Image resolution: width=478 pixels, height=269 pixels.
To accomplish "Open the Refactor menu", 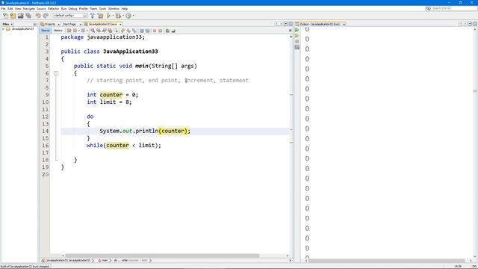I will [x=53, y=8].
